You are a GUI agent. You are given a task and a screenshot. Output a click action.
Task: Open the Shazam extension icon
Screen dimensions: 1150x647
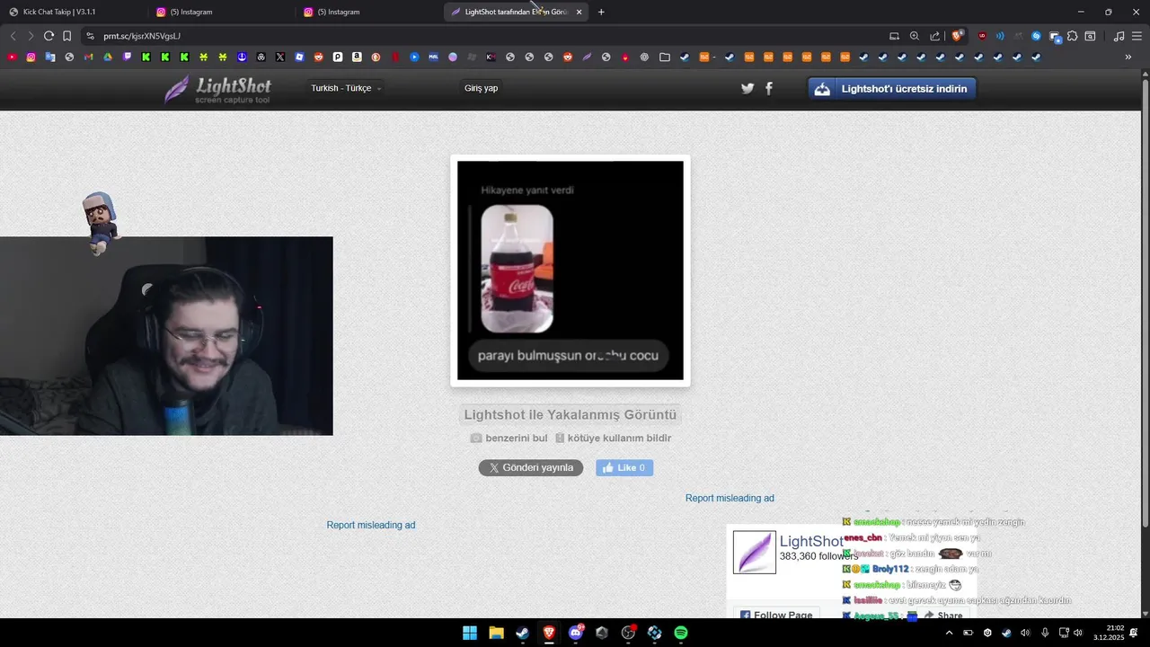coord(1036,36)
